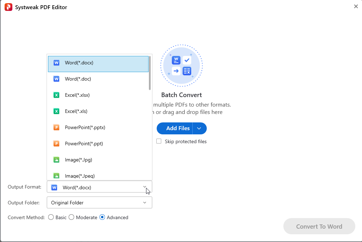Pick Image(*.Jpeg) from the format list
The width and height of the screenshot is (362, 242).
click(98, 175)
